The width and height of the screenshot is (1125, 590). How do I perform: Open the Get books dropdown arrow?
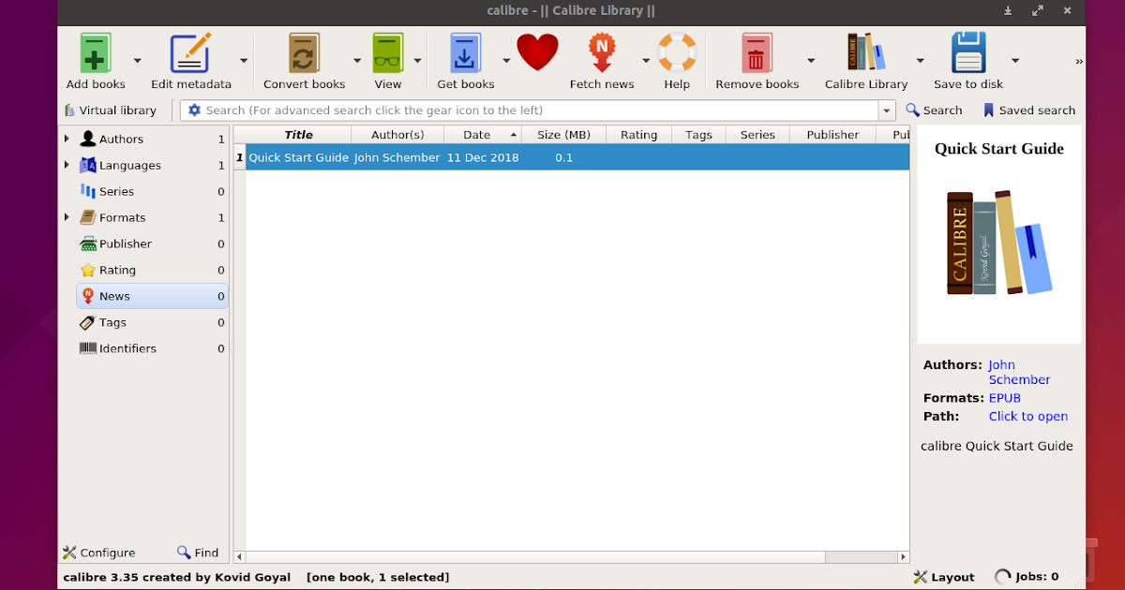coord(506,60)
